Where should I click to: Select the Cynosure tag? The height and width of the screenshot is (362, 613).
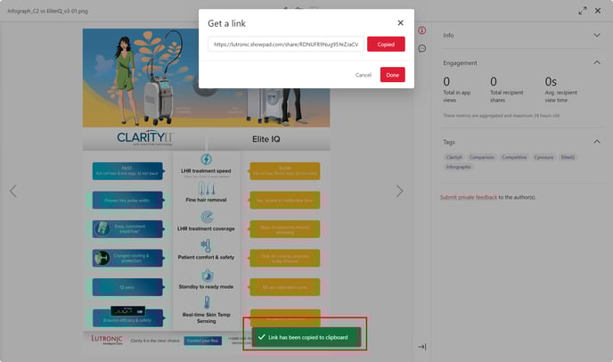tap(544, 157)
